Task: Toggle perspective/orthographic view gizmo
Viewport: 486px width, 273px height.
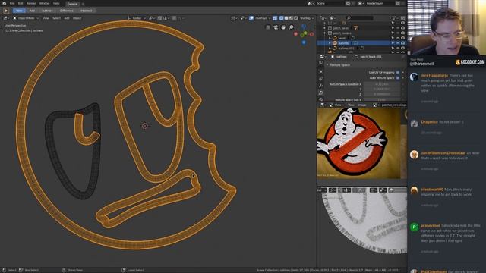Action: tap(268, 27)
